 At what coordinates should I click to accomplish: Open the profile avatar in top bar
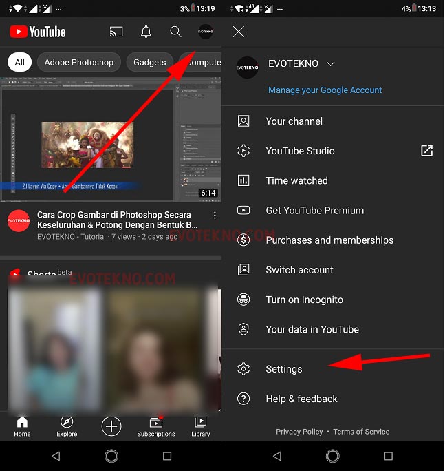(x=205, y=32)
